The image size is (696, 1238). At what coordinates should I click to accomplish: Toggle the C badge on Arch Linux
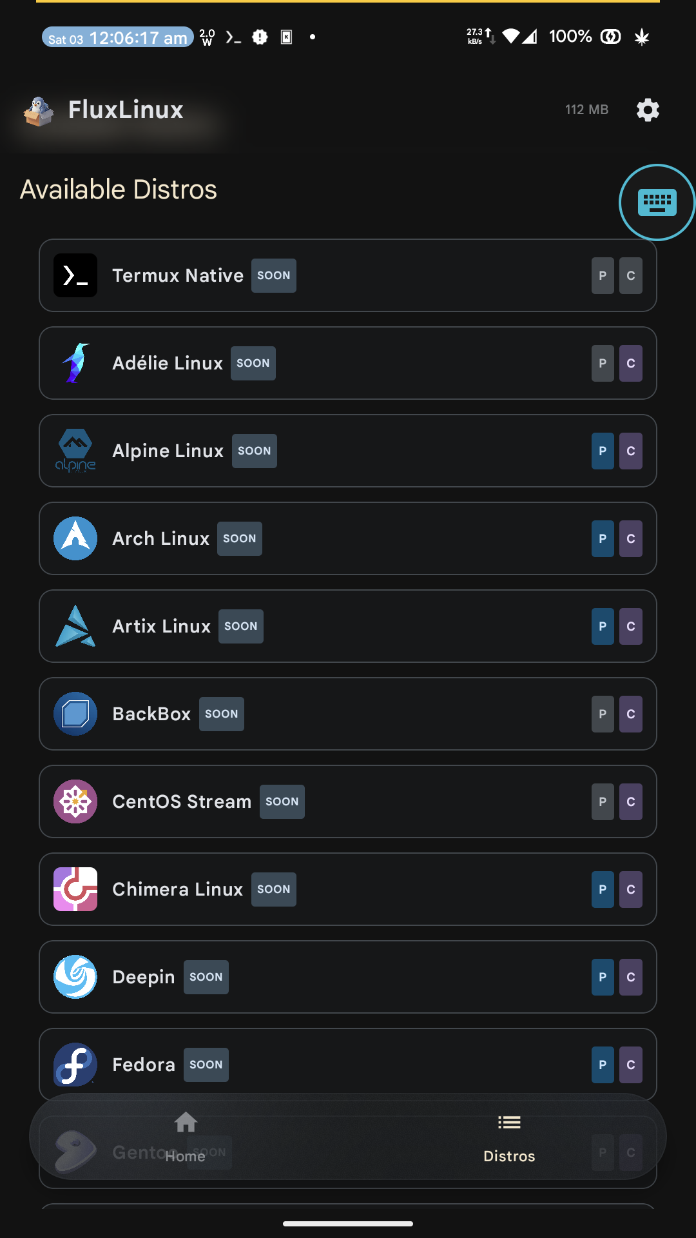631,538
